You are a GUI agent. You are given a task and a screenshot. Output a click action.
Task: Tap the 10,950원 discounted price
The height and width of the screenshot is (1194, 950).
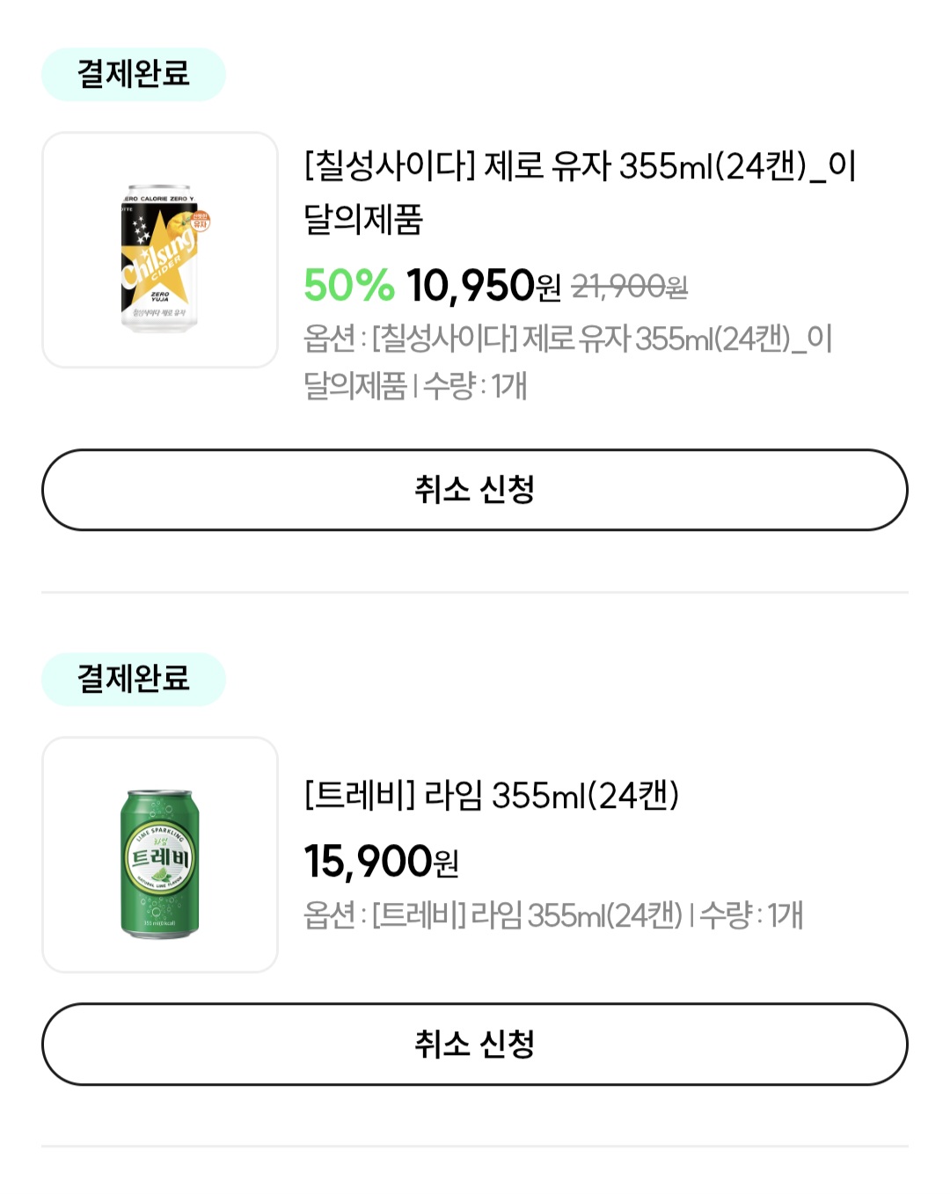(482, 287)
